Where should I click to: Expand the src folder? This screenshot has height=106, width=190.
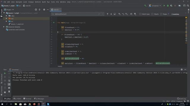click(7, 21)
